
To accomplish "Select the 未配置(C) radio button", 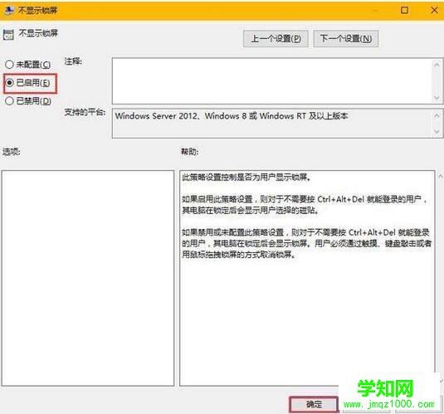I will pyautogui.click(x=9, y=65).
